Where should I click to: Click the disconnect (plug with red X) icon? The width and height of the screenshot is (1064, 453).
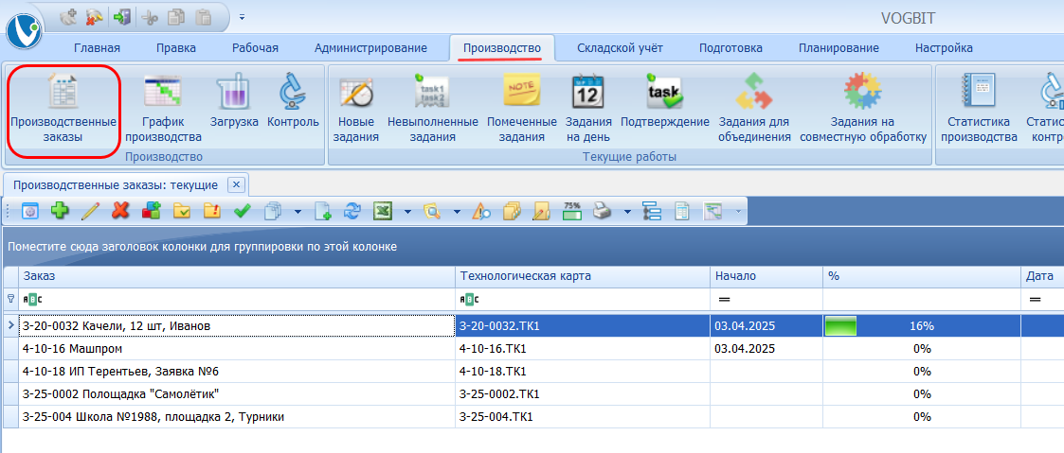click(x=95, y=18)
